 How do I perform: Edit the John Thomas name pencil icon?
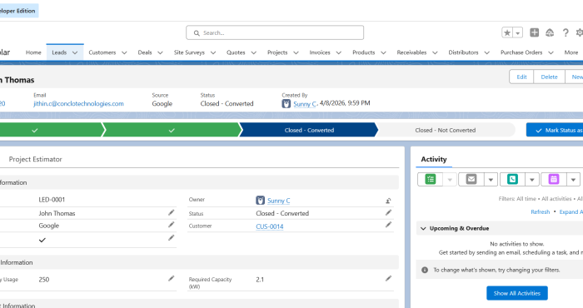[x=171, y=212]
